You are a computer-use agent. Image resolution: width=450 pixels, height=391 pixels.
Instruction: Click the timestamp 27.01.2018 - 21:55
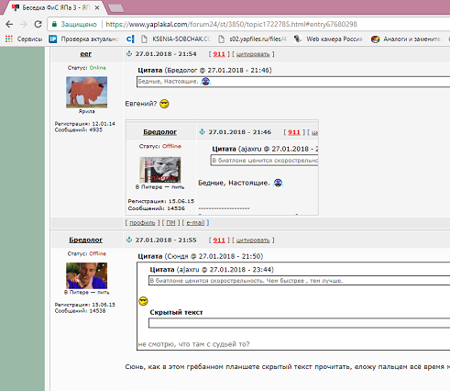pos(166,240)
